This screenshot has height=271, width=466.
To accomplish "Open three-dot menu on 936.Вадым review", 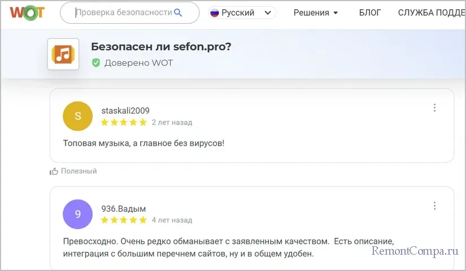I will (x=434, y=206).
